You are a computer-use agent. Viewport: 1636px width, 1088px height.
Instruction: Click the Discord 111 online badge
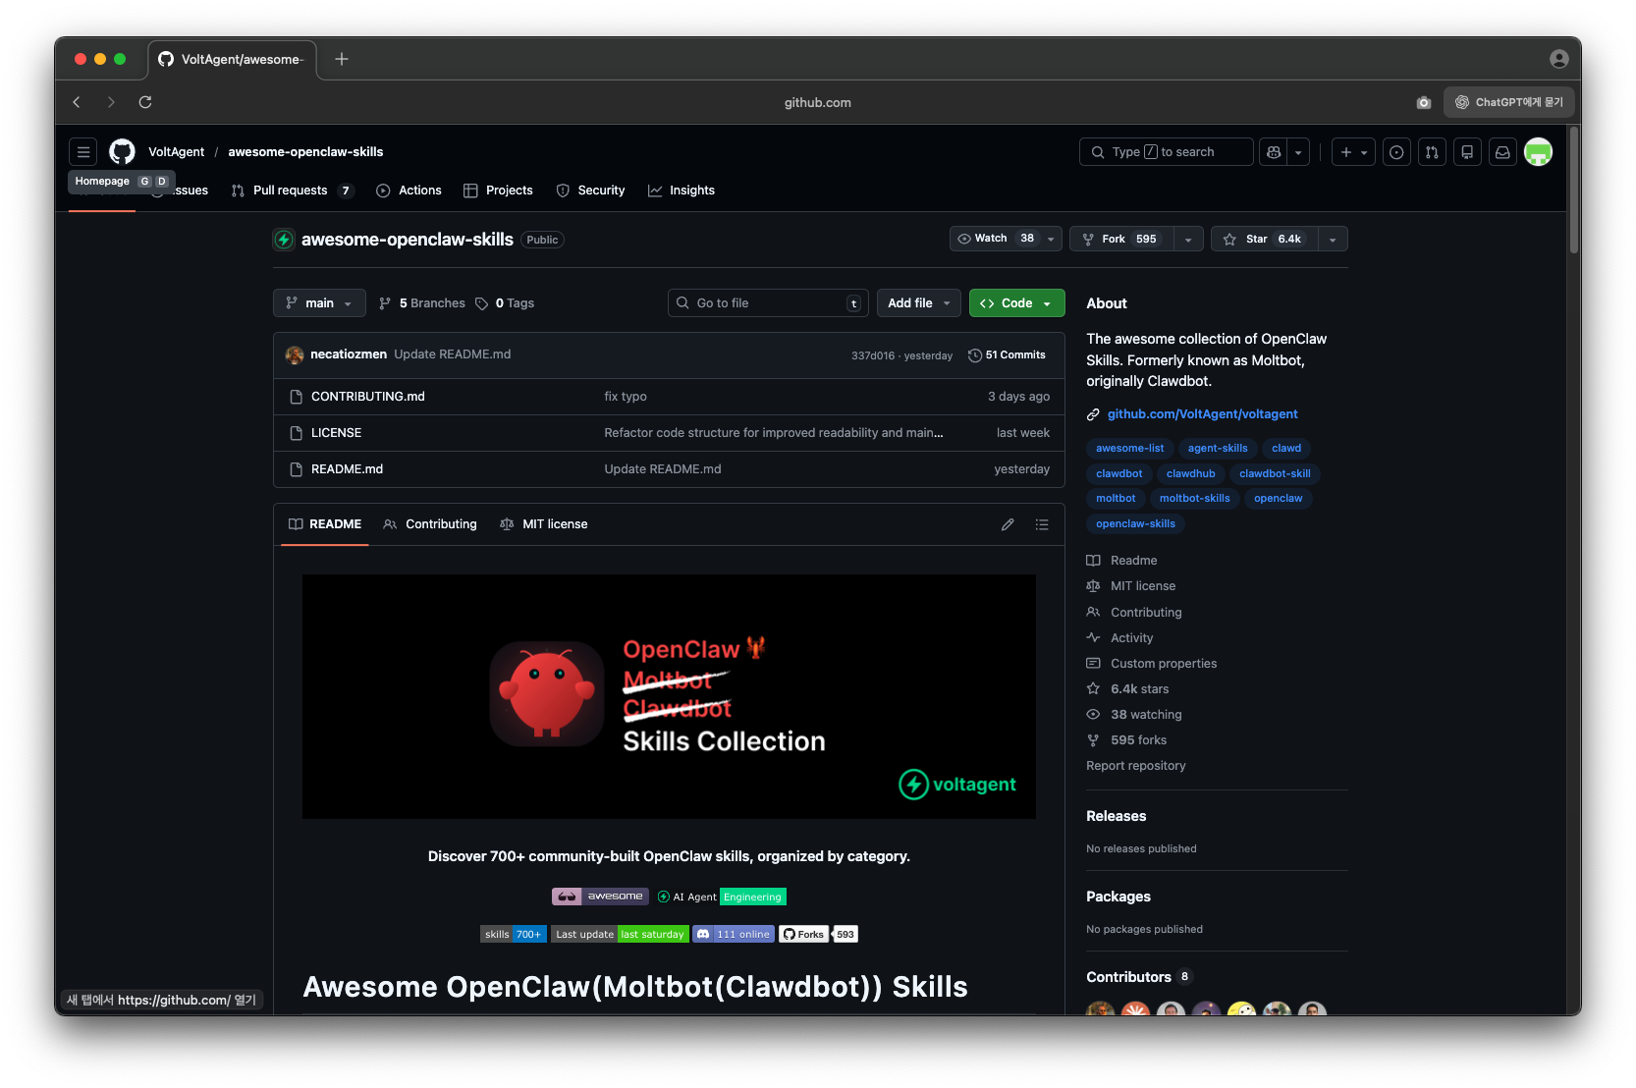pos(734,934)
